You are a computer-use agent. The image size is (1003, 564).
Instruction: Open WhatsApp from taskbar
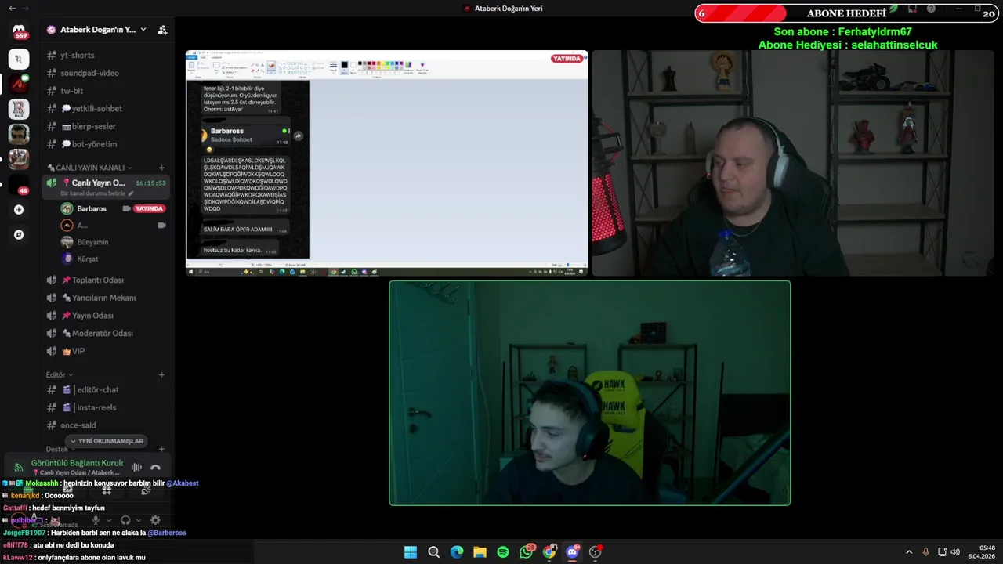[x=527, y=552]
